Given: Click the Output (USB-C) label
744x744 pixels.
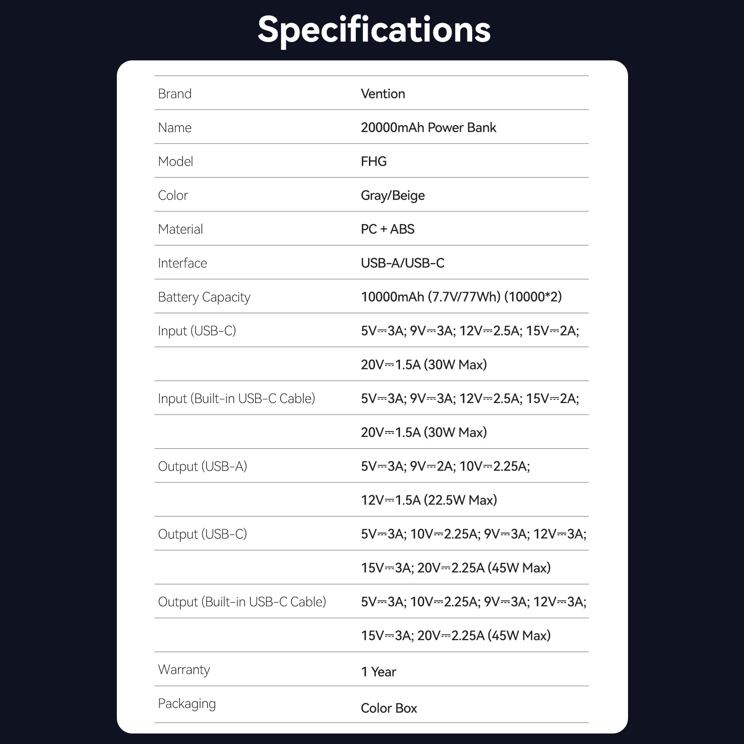Looking at the screenshot, I should coord(203,534).
